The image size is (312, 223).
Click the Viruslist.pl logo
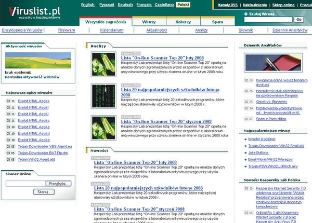tap(34, 12)
